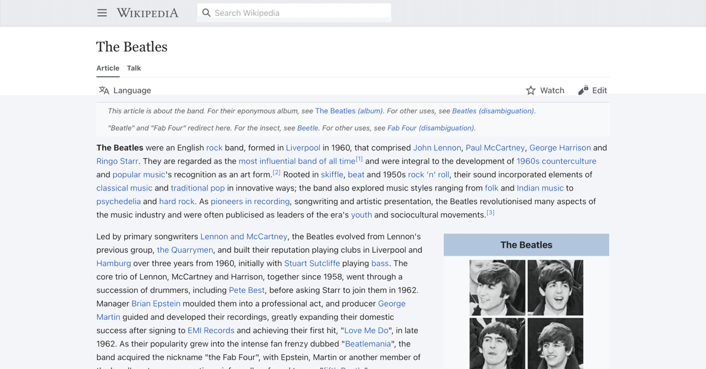
Task: Open the rock link
Action: coord(214,148)
